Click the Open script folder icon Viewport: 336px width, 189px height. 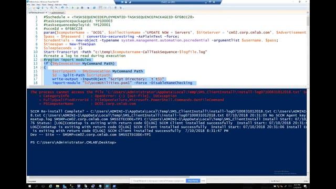(x=34, y=8)
